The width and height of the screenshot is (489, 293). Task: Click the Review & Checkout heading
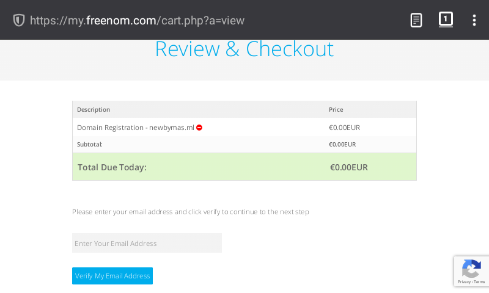click(244, 49)
